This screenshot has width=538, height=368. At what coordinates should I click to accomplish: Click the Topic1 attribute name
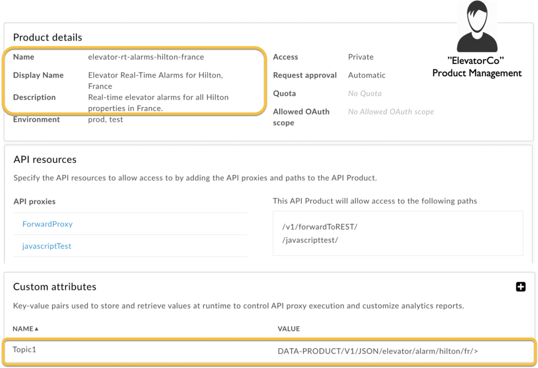[x=25, y=350]
